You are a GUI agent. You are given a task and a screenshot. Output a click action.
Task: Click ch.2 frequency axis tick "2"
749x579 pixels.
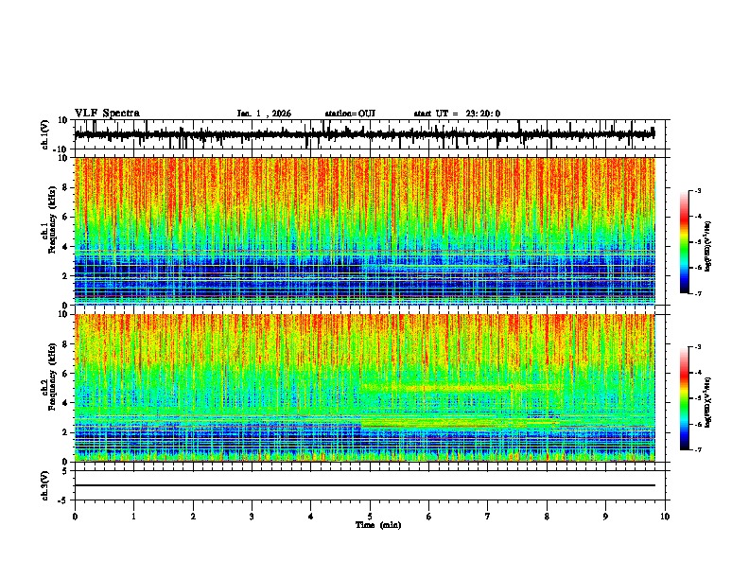(x=65, y=432)
